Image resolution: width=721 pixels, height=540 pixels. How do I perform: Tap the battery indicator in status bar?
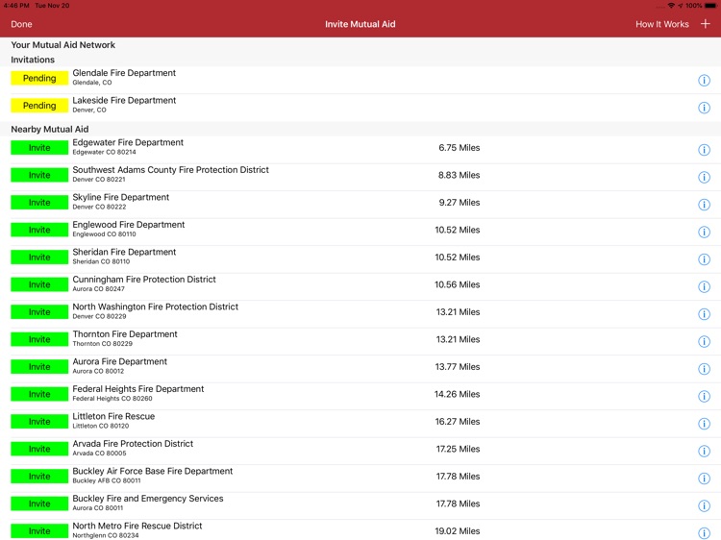pyautogui.click(x=710, y=6)
